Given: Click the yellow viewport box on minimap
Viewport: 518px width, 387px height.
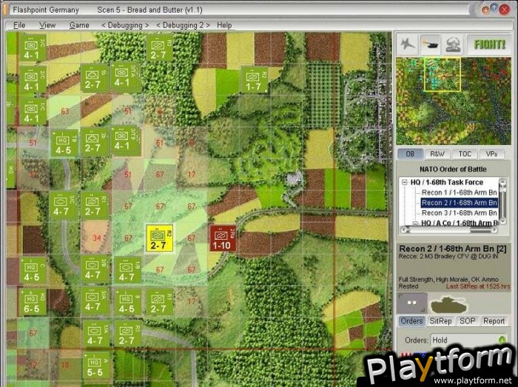Looking at the screenshot, I should point(442,74).
